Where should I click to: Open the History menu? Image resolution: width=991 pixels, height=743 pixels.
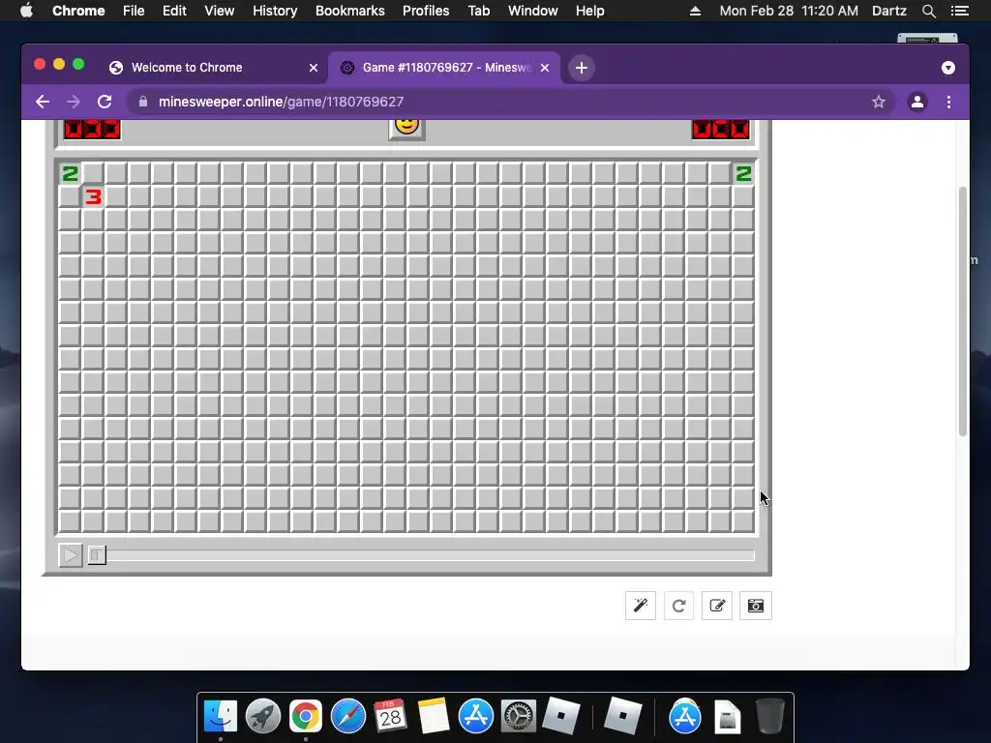click(x=275, y=11)
